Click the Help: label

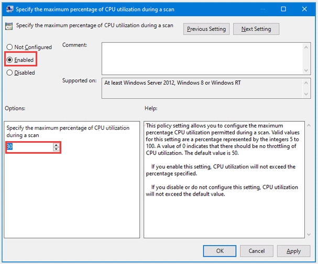(151, 108)
